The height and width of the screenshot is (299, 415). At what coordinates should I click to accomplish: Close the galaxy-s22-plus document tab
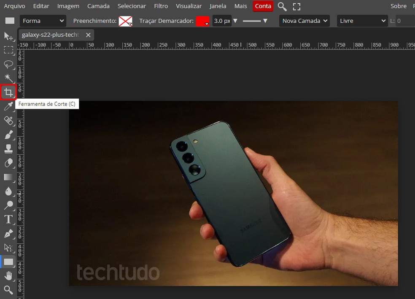[x=89, y=35]
